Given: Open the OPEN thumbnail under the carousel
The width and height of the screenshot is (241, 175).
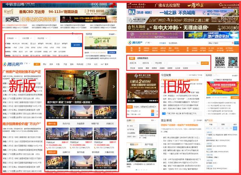Looking at the screenshot, I should click(105, 112).
